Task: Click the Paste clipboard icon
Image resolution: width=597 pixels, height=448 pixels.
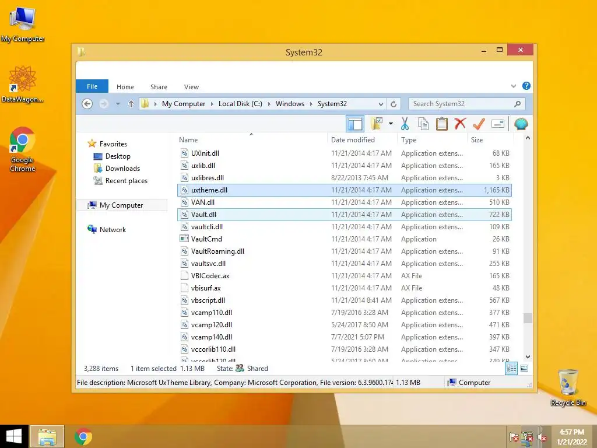Action: point(442,124)
